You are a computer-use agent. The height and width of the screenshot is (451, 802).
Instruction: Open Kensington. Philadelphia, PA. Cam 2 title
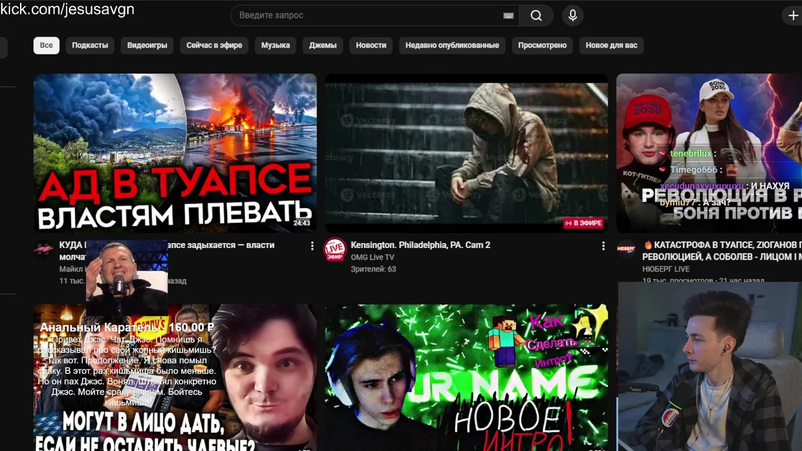coord(420,245)
